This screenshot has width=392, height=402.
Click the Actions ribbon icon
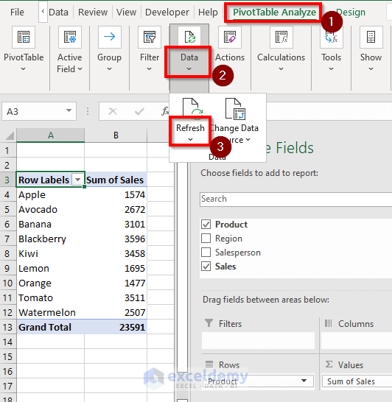[230, 37]
